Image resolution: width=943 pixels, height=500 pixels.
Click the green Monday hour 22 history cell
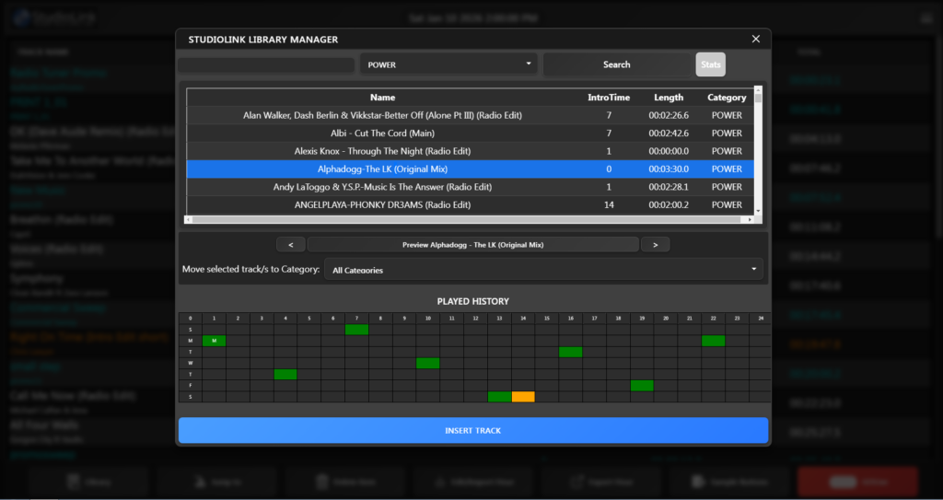[714, 341]
